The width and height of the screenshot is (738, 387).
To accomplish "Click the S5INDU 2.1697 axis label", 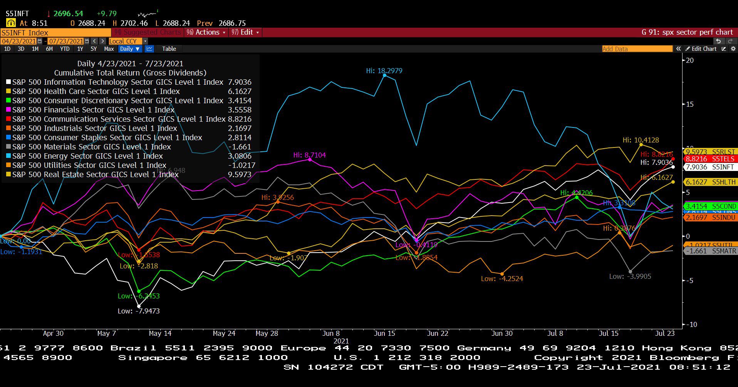I will [711, 217].
